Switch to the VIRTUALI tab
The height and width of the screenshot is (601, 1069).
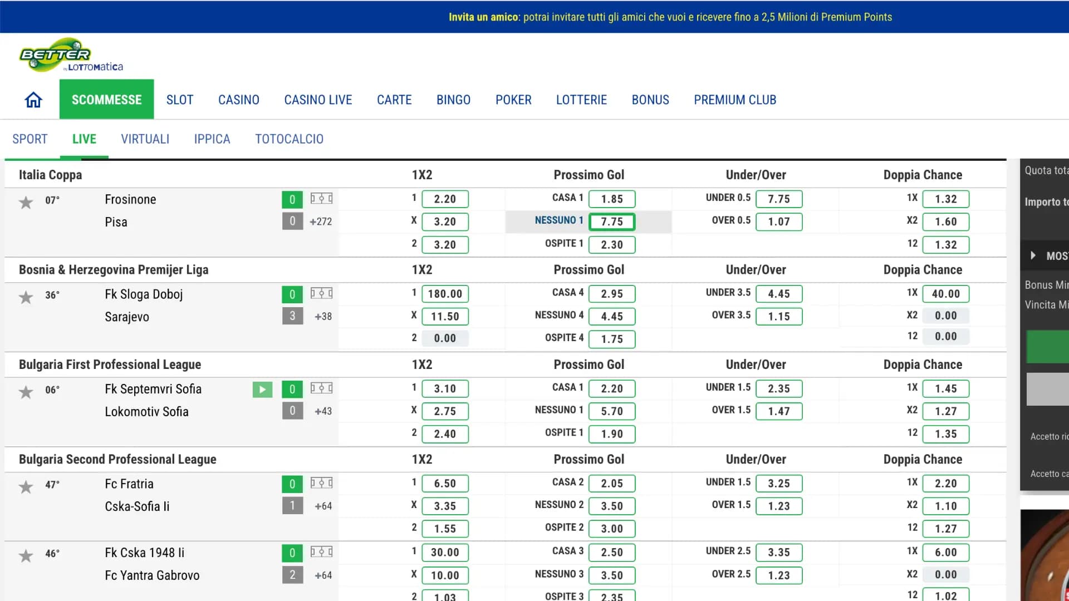click(145, 139)
